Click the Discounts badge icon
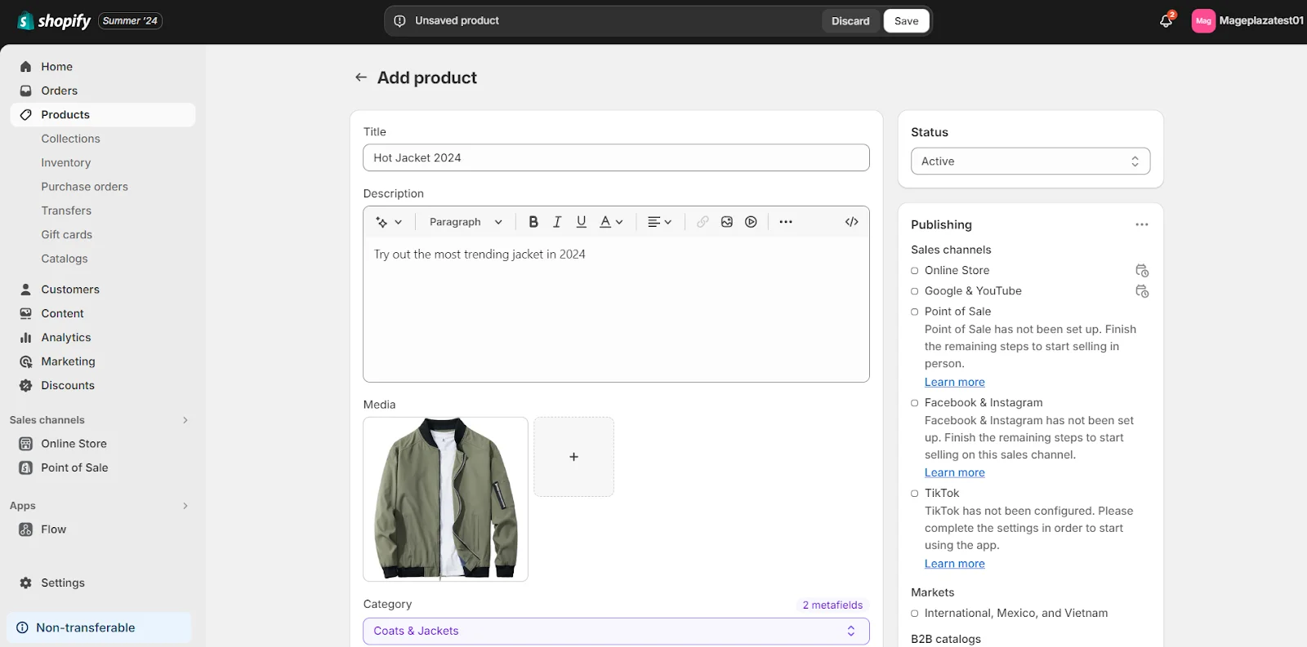The height and width of the screenshot is (647, 1307). click(x=26, y=385)
